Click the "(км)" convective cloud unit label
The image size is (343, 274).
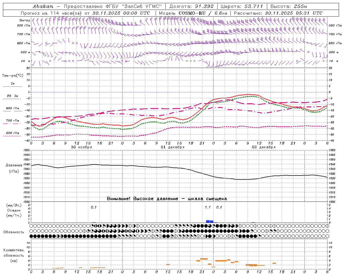[14, 261]
